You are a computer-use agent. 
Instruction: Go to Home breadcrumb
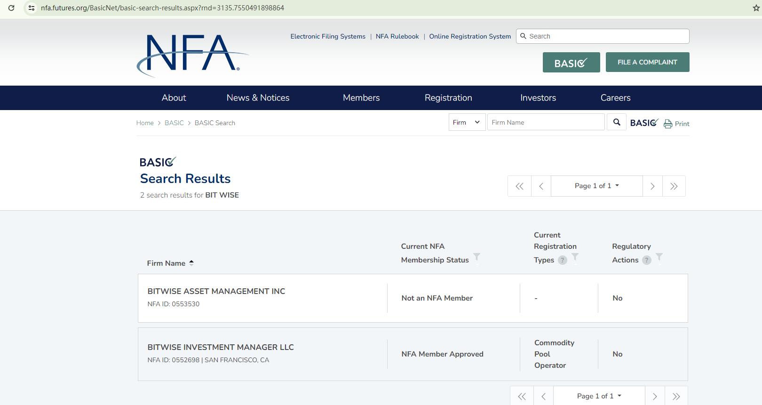pyautogui.click(x=145, y=123)
